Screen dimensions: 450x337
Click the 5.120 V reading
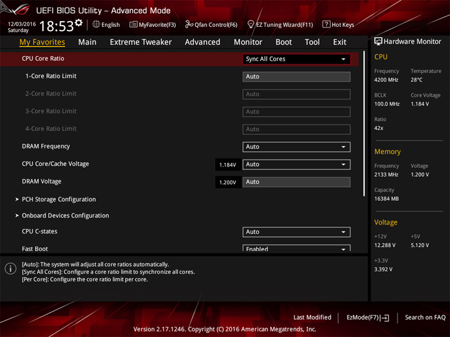point(419,245)
